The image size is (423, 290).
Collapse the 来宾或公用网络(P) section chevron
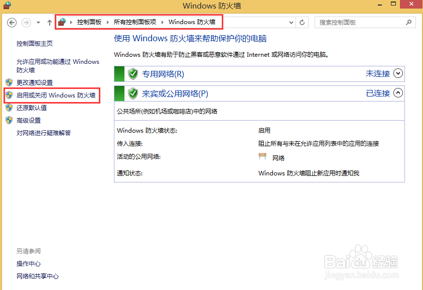coord(398,93)
